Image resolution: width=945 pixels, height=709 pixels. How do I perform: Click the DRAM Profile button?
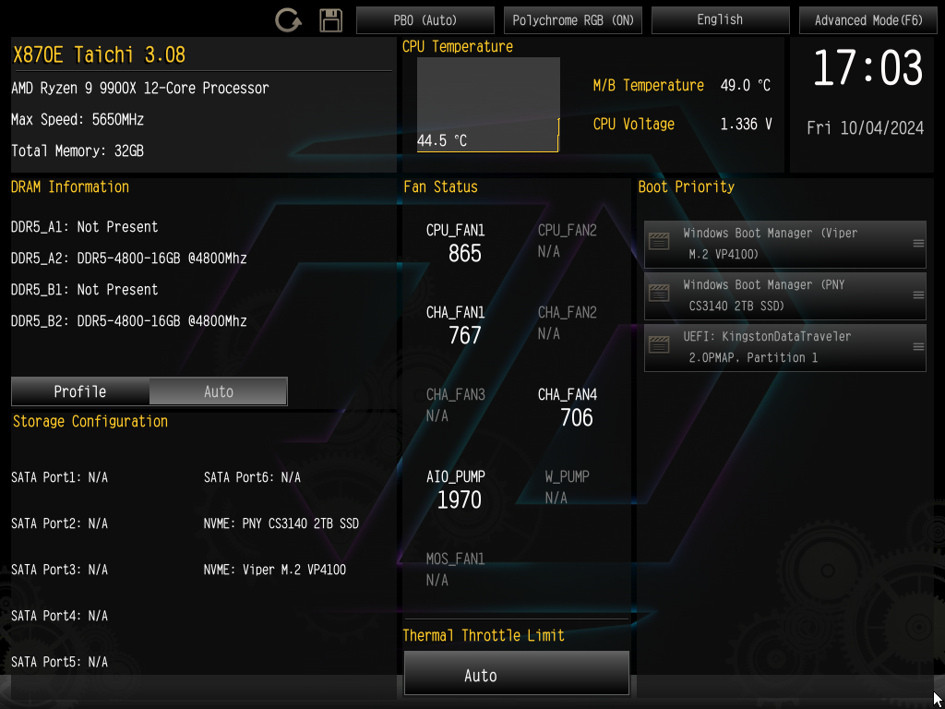coord(80,391)
